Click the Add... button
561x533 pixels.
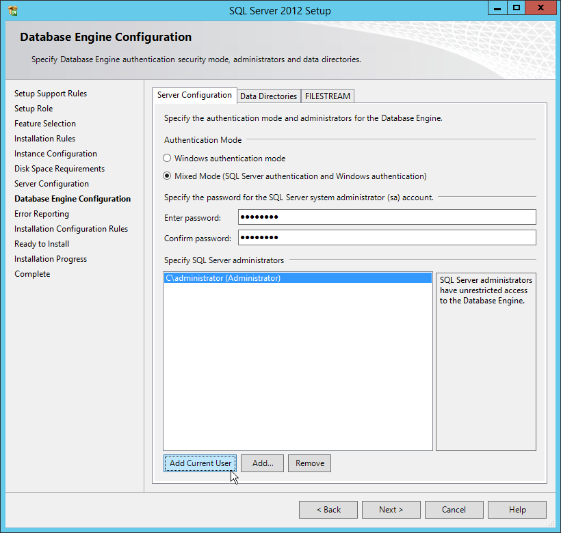point(262,463)
